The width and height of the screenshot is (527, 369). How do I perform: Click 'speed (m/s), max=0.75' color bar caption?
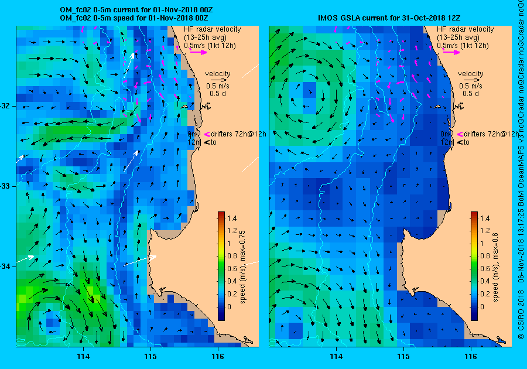coord(242,267)
